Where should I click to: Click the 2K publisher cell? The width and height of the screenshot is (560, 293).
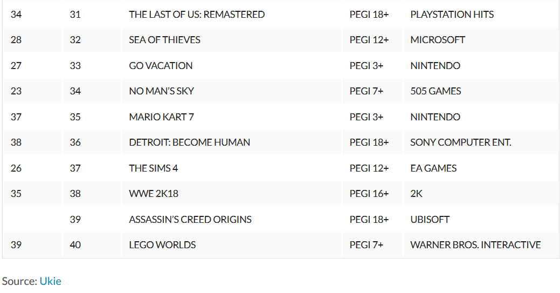[417, 194]
